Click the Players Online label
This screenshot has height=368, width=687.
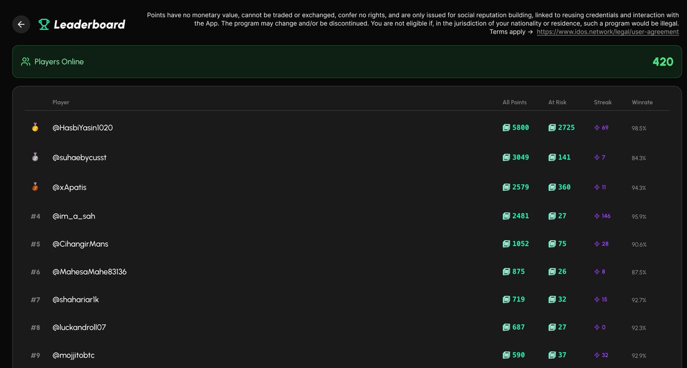pos(59,62)
